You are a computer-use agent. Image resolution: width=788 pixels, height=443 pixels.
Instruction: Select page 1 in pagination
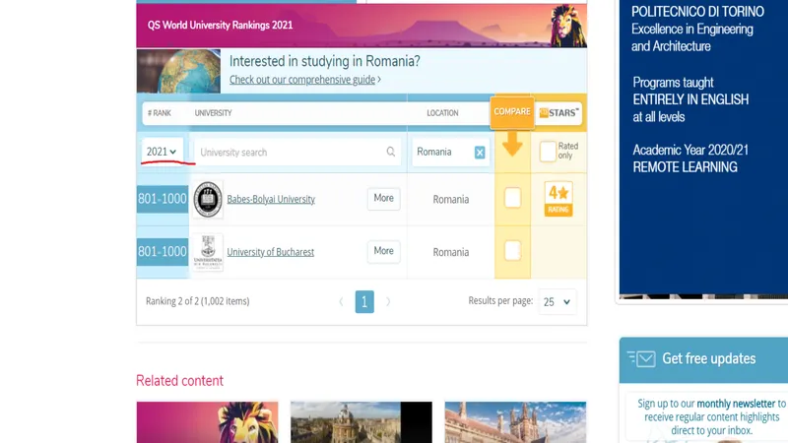click(x=364, y=302)
